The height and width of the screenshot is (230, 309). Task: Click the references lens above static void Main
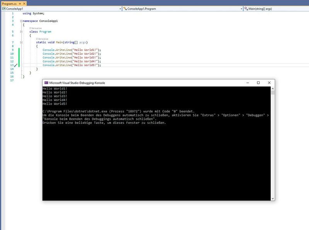[42, 39]
